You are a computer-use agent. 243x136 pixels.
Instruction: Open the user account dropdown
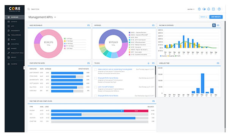[x=191, y=9]
